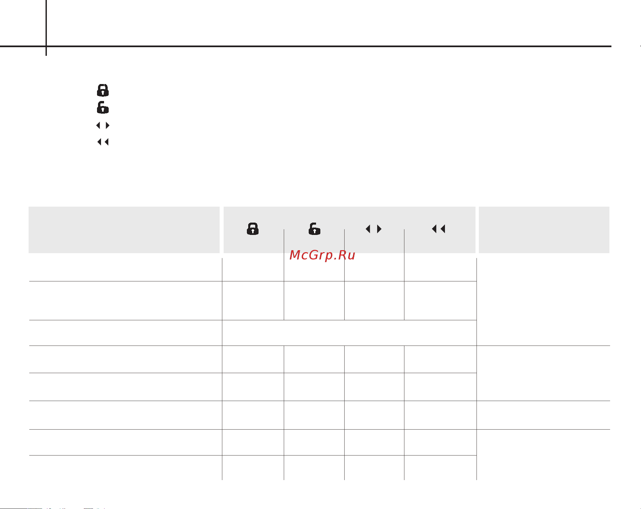Select the first empty row label cell below the left gray header
The image size is (641, 509).
126,269
